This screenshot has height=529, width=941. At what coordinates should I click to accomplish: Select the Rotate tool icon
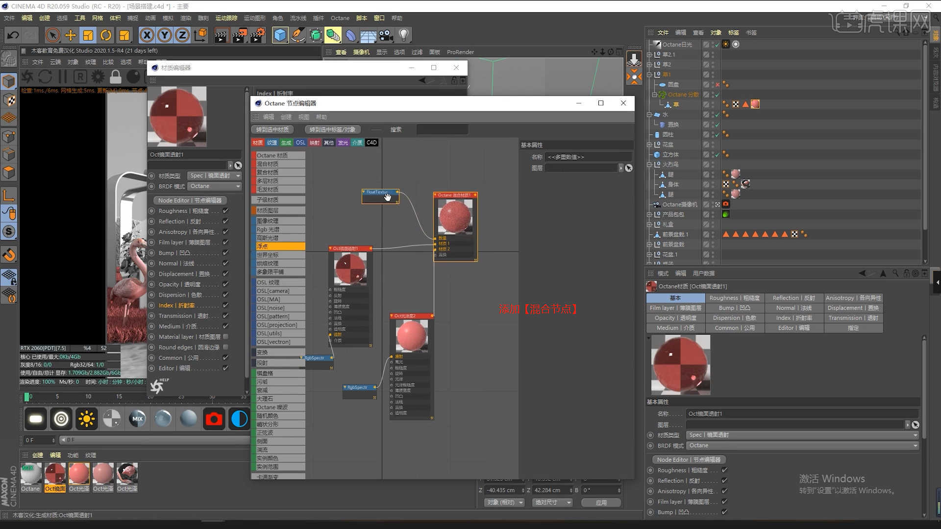coord(106,35)
